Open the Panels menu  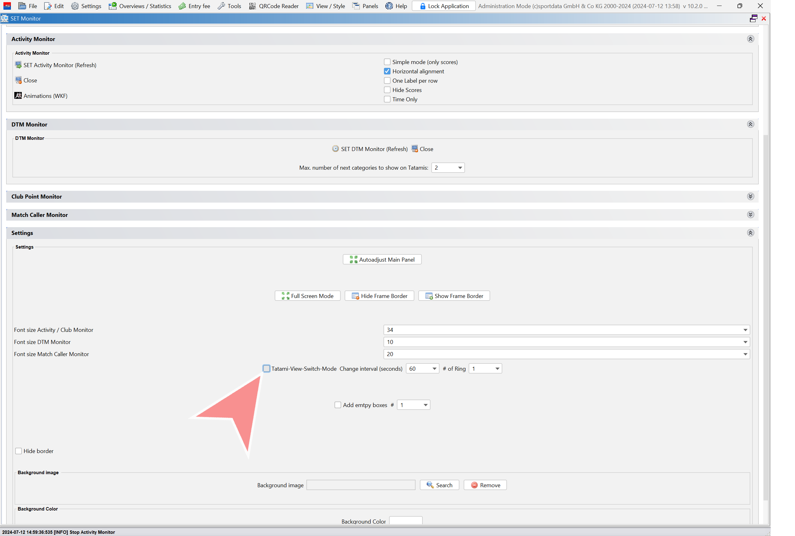click(365, 6)
